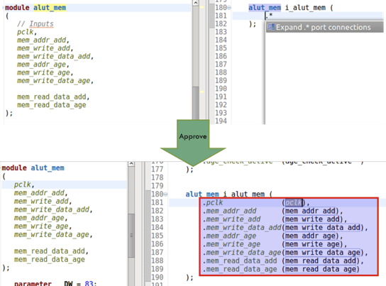Collapse fold marker at line 180 top editor
The height and width of the screenshot is (286, 386).
point(229,8)
